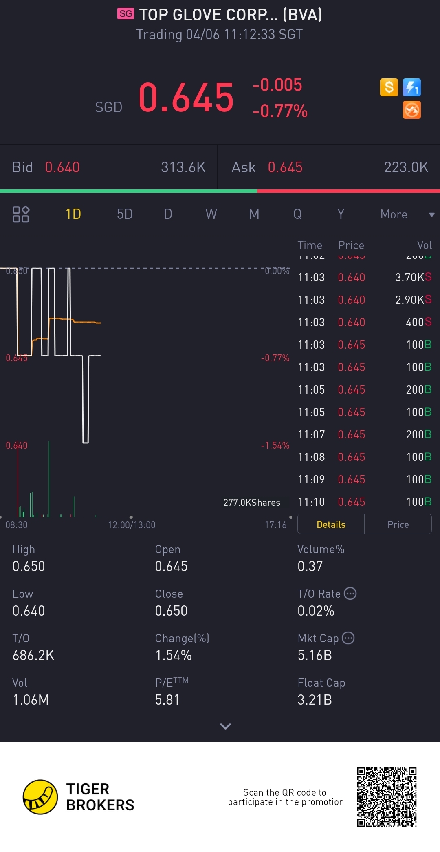
Task: Open the More timeframe dropdown
Action: click(407, 214)
